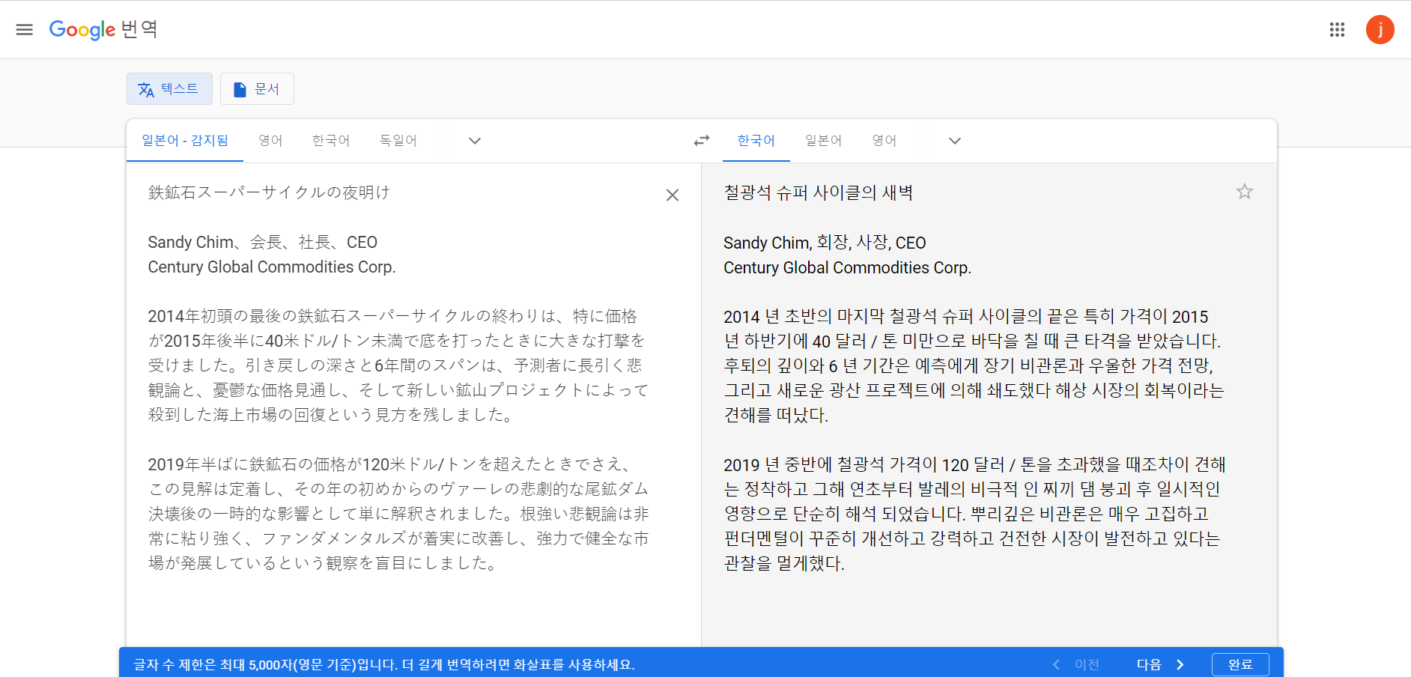1411x677 pixels.
Task: Open the Google apps grid
Action: pyautogui.click(x=1337, y=29)
